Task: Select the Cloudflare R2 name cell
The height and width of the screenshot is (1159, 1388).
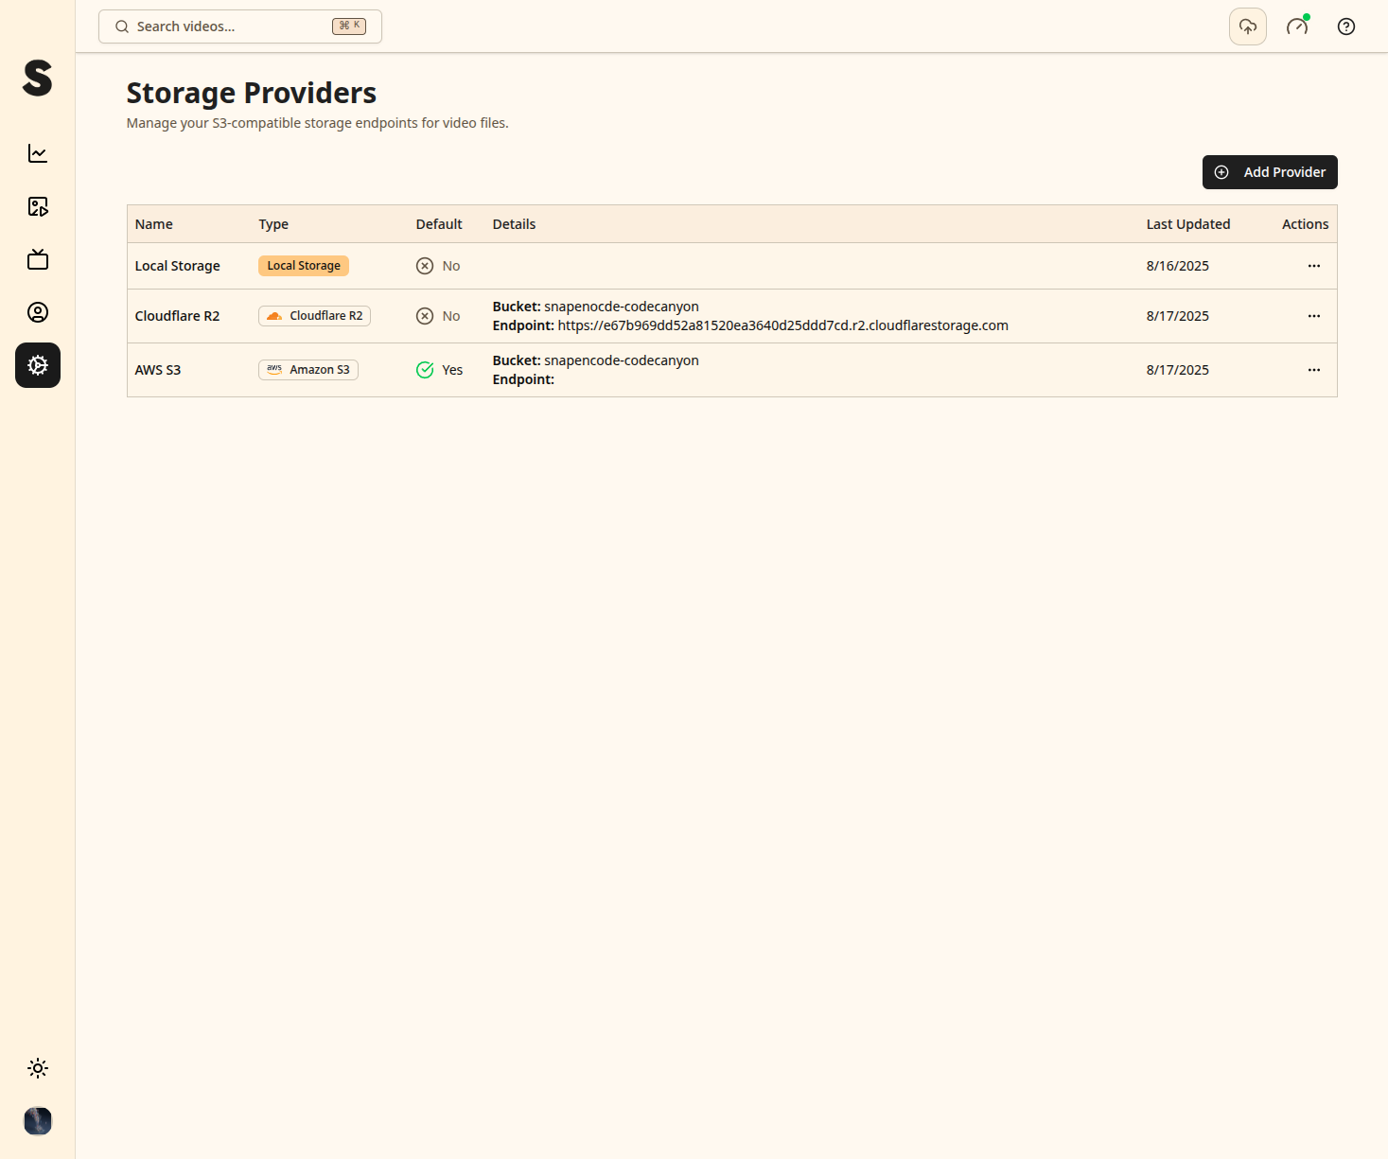Action: [178, 316]
